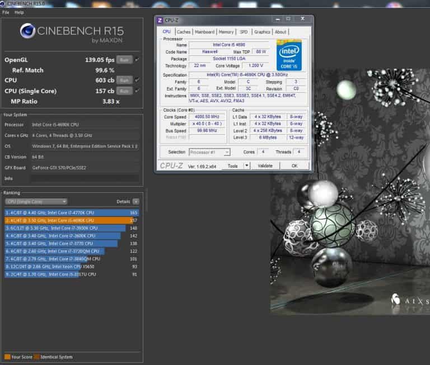The height and width of the screenshot is (365, 430).
Task: Click the rendered spheres scene image
Action: pyautogui.click(x=350, y=191)
